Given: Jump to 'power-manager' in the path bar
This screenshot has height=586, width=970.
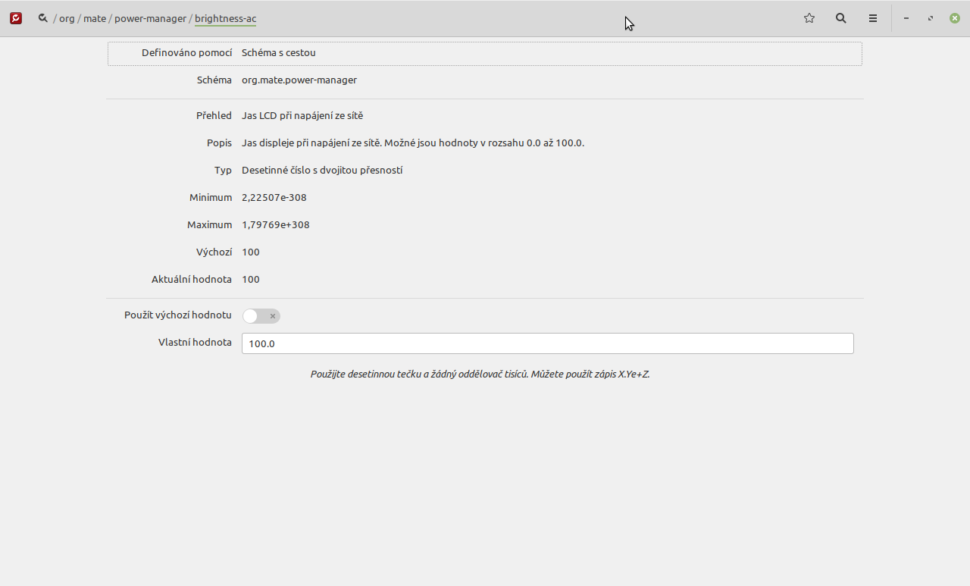Looking at the screenshot, I should [150, 18].
